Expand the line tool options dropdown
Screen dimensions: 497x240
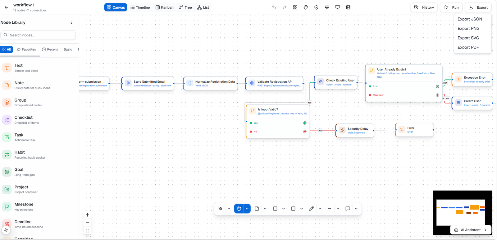[338, 209]
